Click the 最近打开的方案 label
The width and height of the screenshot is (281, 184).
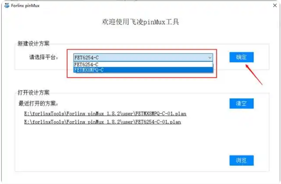click(38, 103)
